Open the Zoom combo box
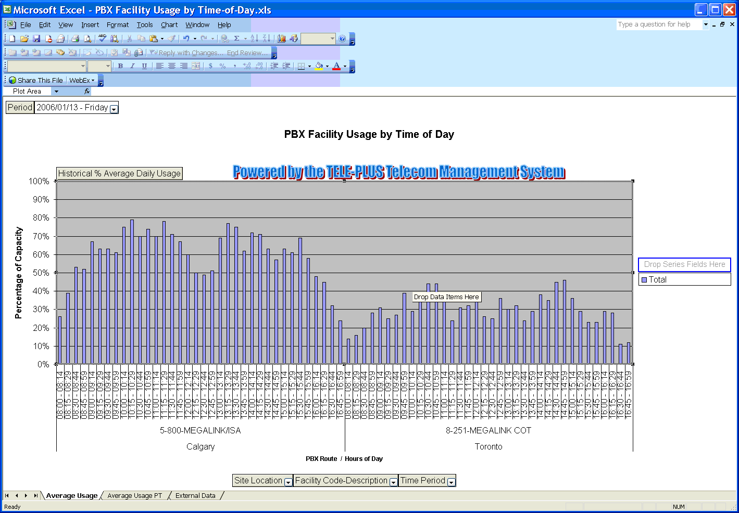This screenshot has width=739, height=513. [318, 39]
